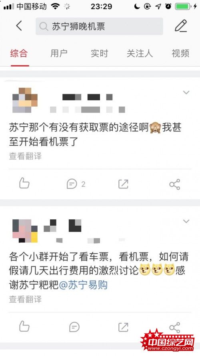Focus the search field with 苏宁狮晚机票
Viewport: 200px width, 356px height.
tap(99, 26)
